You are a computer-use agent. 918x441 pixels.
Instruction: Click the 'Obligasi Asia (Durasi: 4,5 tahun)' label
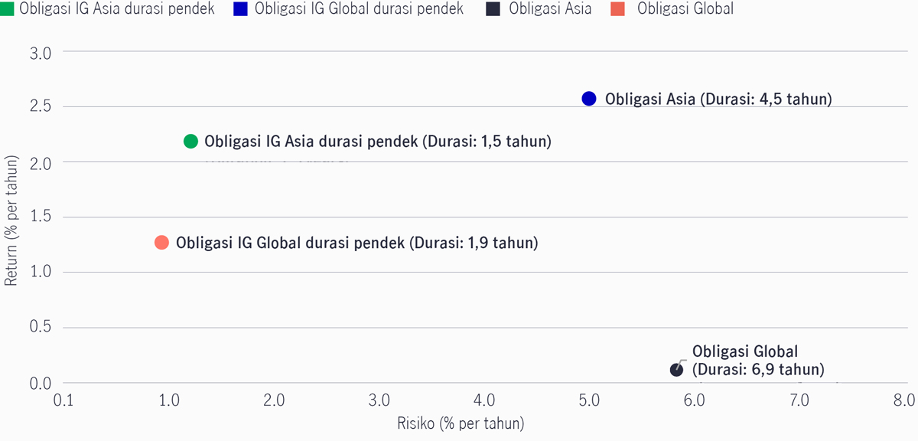[x=718, y=99]
